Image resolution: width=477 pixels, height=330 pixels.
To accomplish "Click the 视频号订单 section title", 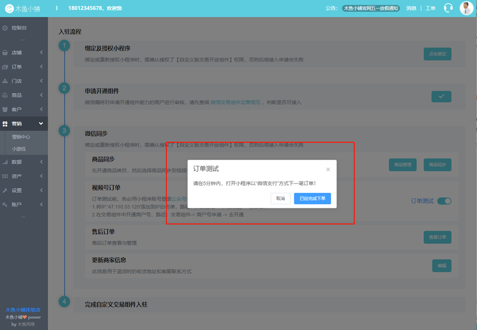I will point(106,188).
